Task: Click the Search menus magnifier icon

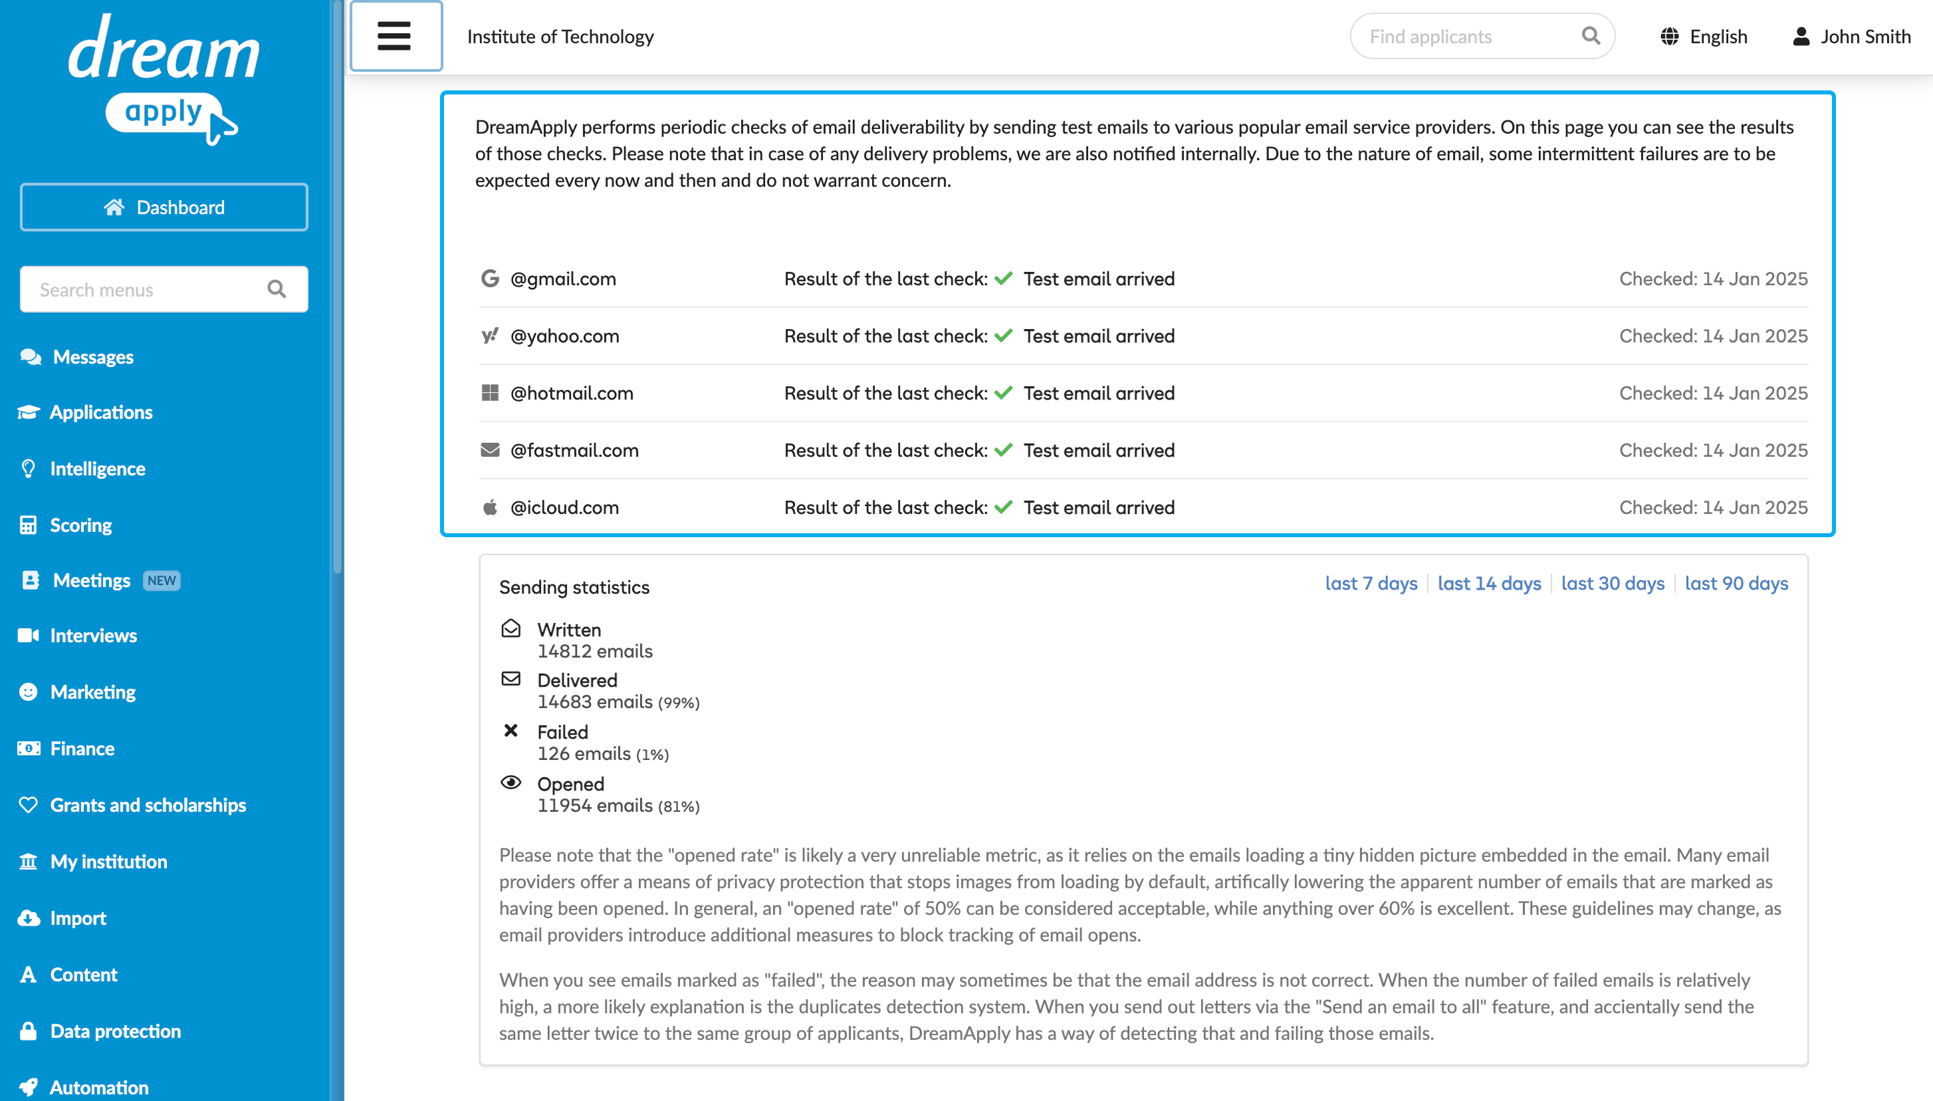Action: [277, 289]
